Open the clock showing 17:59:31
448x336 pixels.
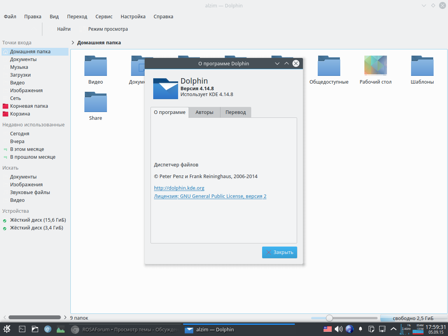pyautogui.click(x=436, y=329)
